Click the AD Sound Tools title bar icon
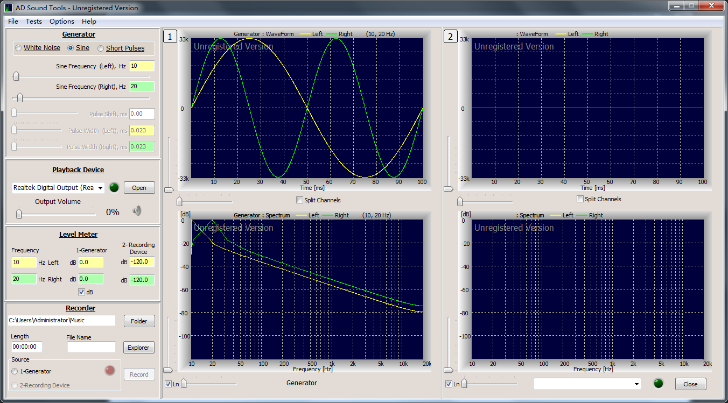Image resolution: width=728 pixels, height=403 pixels. (x=8, y=8)
